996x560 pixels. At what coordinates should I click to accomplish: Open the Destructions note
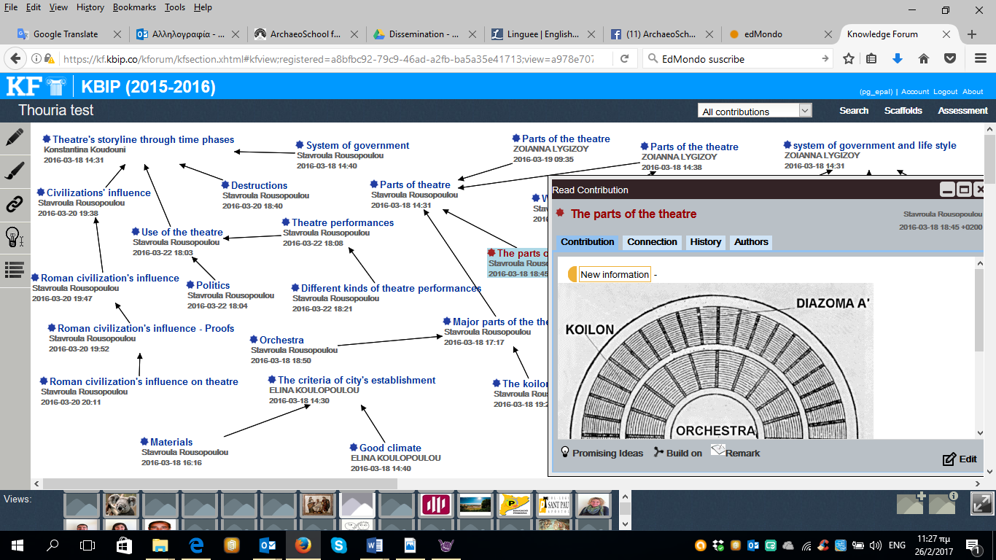[x=259, y=185]
